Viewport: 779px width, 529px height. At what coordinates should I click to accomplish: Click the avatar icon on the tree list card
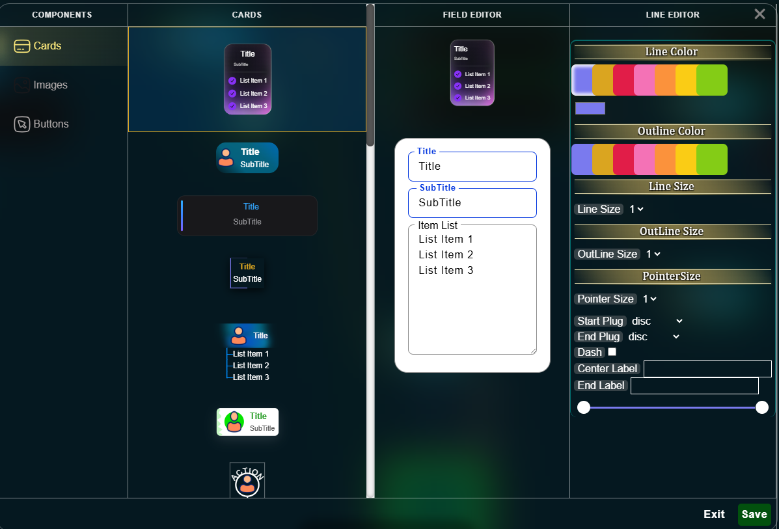click(239, 336)
